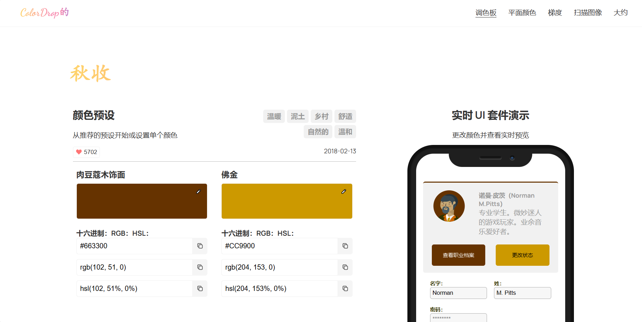Click the 名字 field containing Norman
Screen dimensions: 642x322
(x=458, y=293)
